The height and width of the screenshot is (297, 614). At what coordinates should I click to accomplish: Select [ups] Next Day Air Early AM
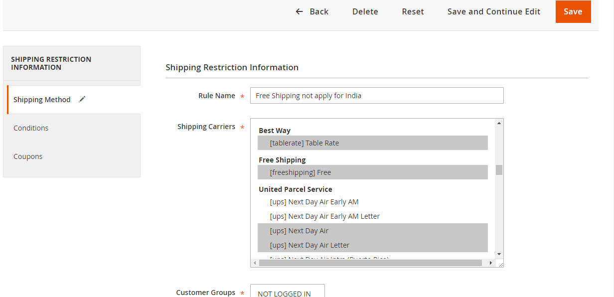[x=314, y=202]
